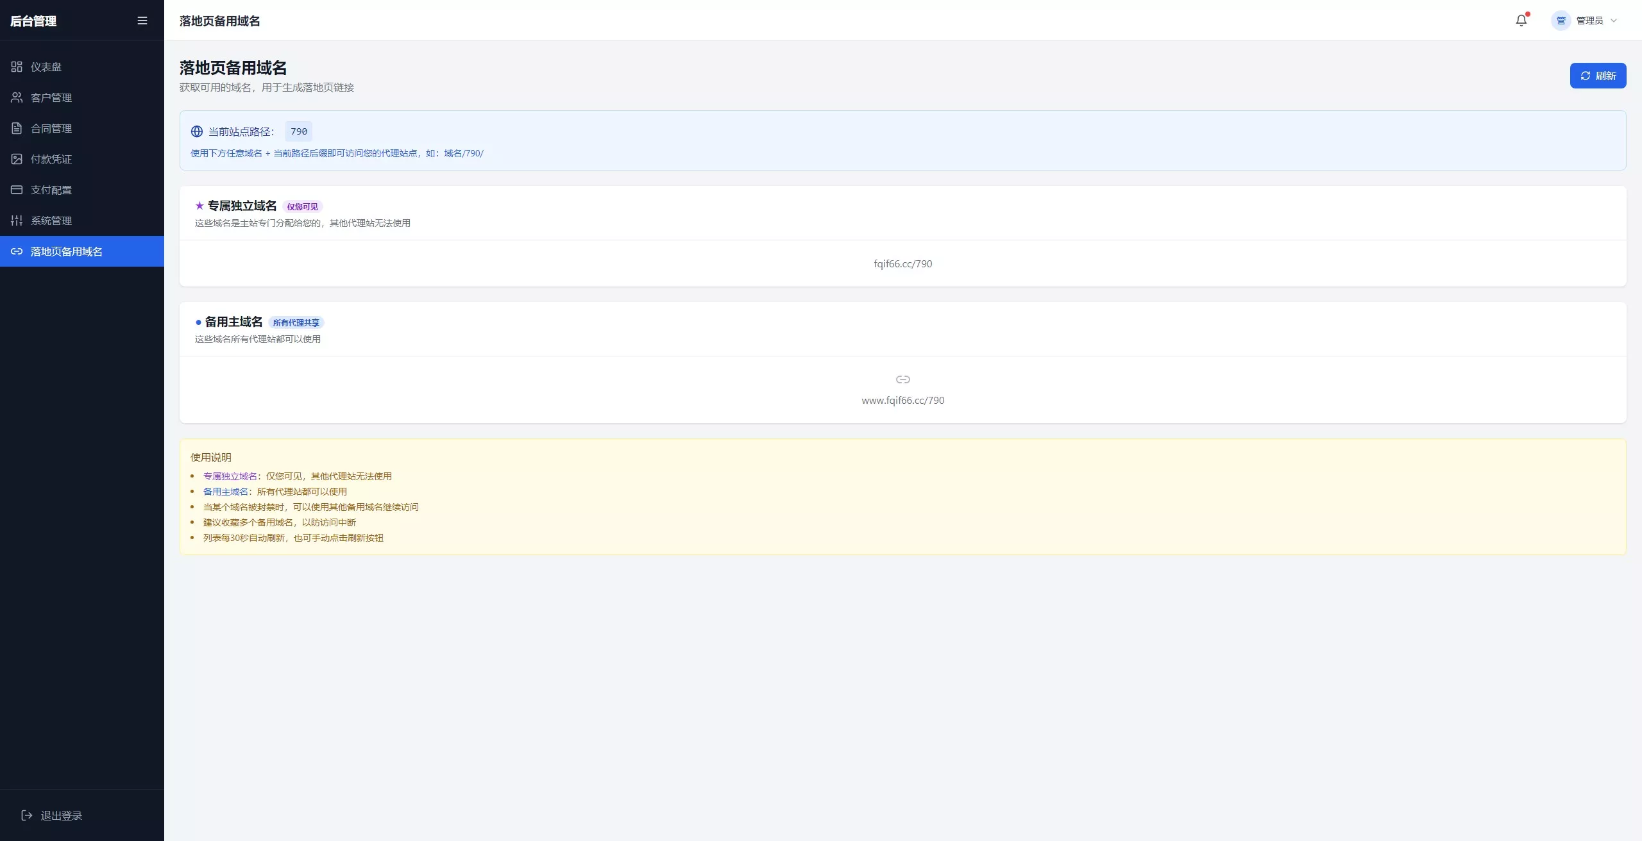Click shared domain www.fqif66.cc/790
Image resolution: width=1642 pixels, height=841 pixels.
tap(902, 400)
